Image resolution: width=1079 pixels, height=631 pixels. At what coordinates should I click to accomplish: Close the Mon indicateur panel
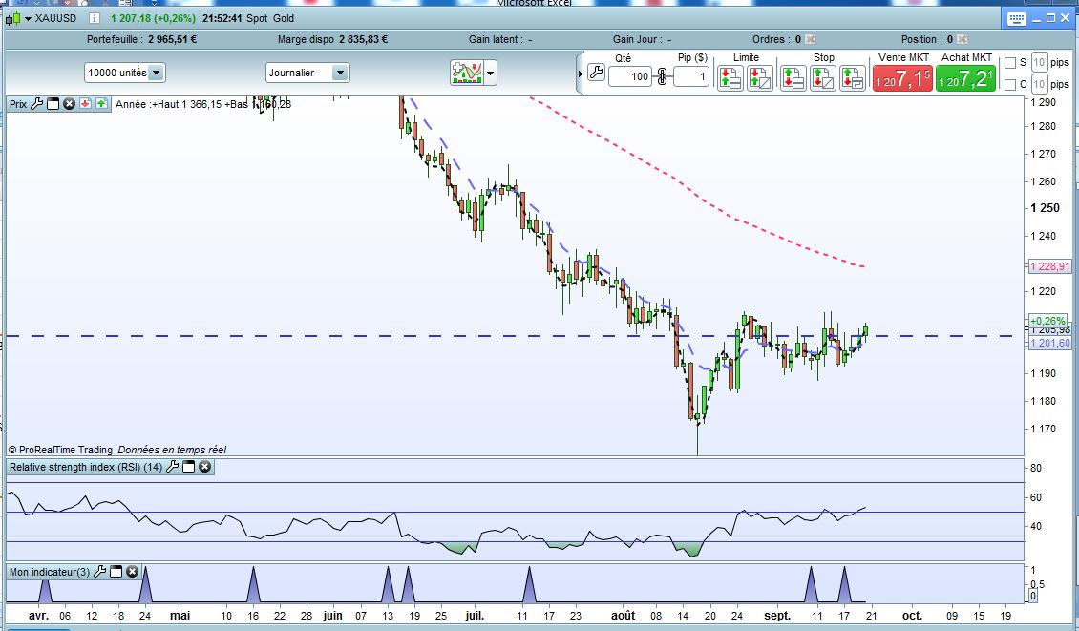pos(132,571)
